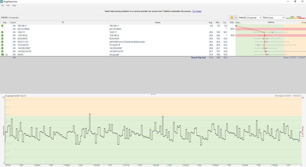This screenshot has width=306, height=167.
Task: Toggle timeline graph icon on hop 10
Action: (x=6, y=55)
